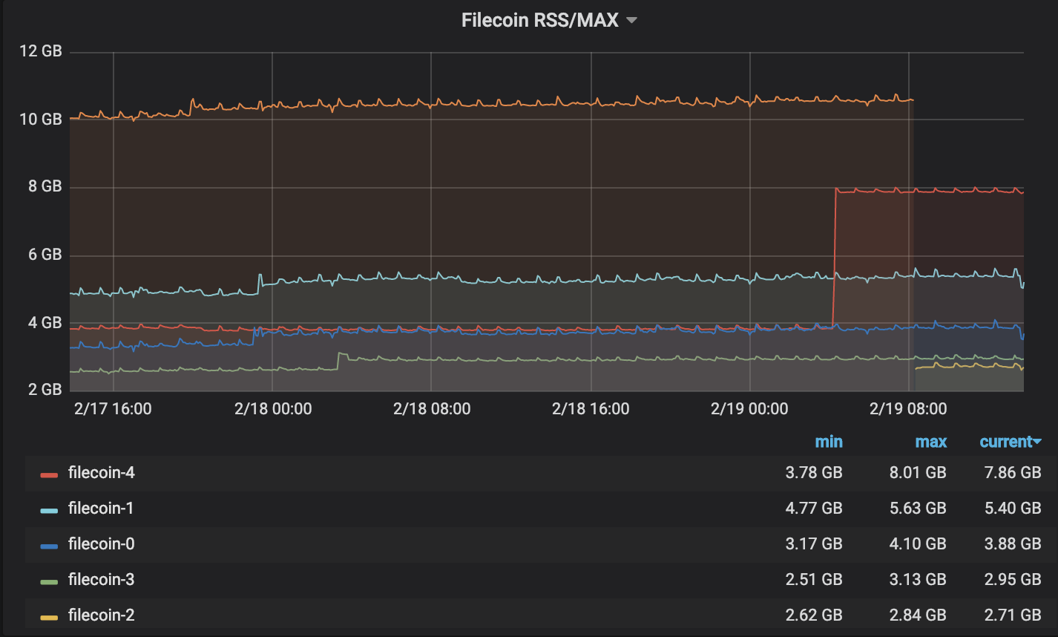Open color picker for filecoin-4 red swatch

[x=49, y=475]
